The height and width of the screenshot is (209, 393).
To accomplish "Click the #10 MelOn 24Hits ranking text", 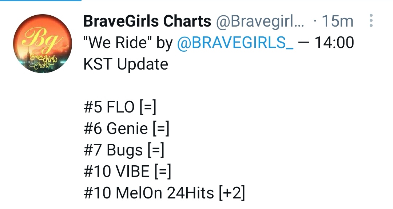I will [x=148, y=193].
